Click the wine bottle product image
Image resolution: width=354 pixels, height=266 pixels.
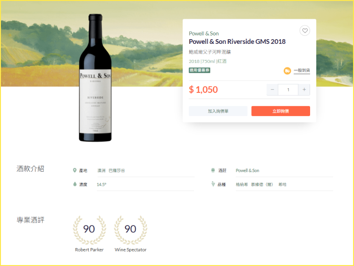pyautogui.click(x=95, y=78)
